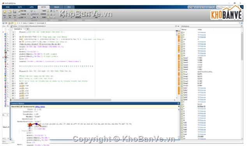The width and height of the screenshot is (247, 146).
Task: Open the Compare dropdown arrow
Action: click(x=28, y=14)
